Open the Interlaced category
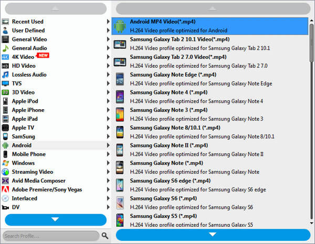The width and height of the screenshot is (315, 244). coord(56,198)
